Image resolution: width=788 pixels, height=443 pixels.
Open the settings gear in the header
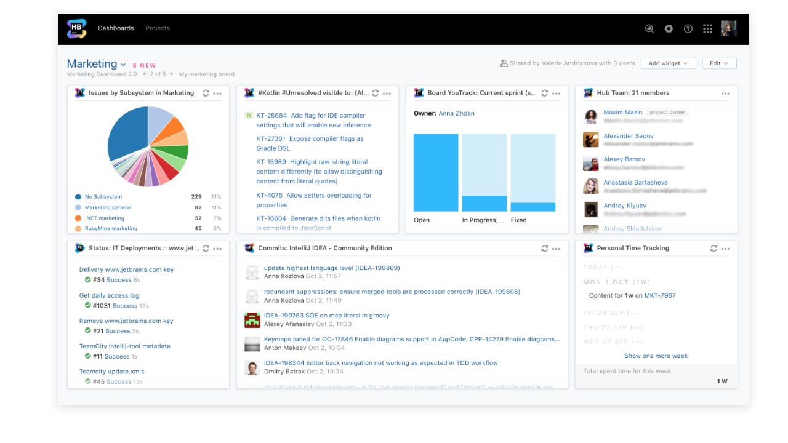(669, 28)
